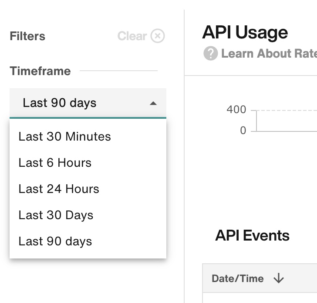Click the Clear filters text
This screenshot has width=317, height=303.
(132, 36)
